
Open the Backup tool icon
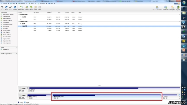172,7
